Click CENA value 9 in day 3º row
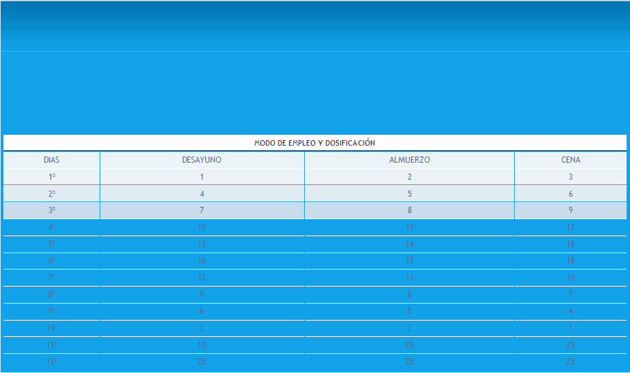The height and width of the screenshot is (373, 630). (x=571, y=211)
